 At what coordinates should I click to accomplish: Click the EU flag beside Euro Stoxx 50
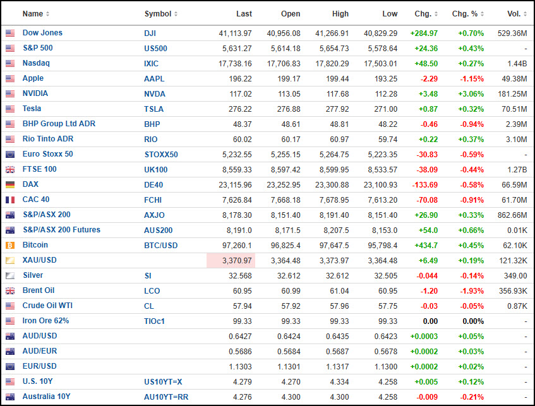(10, 155)
